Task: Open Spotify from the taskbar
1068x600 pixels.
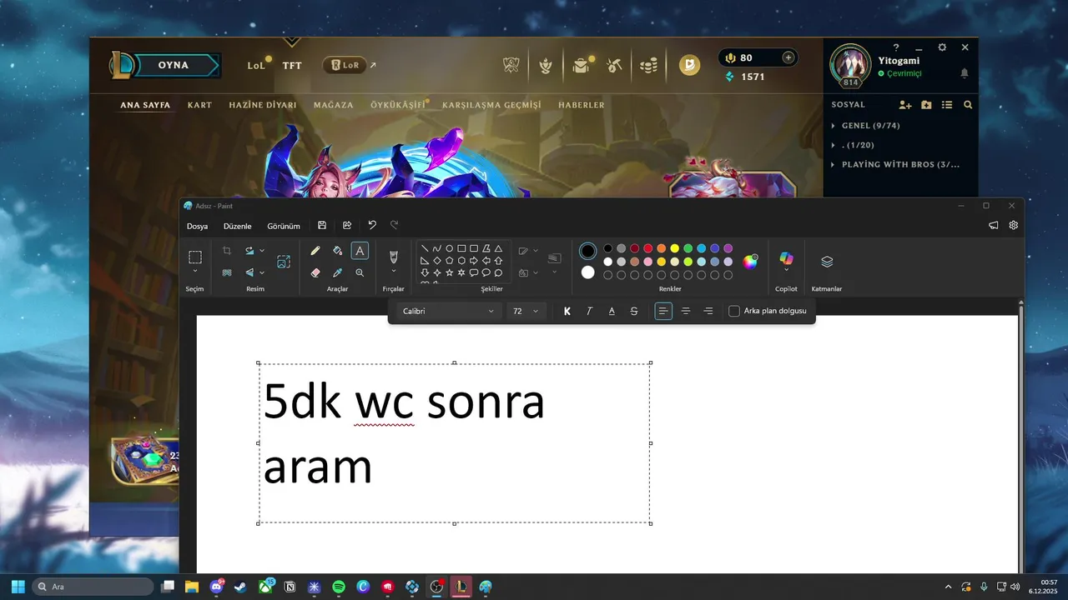Action: pos(339,587)
